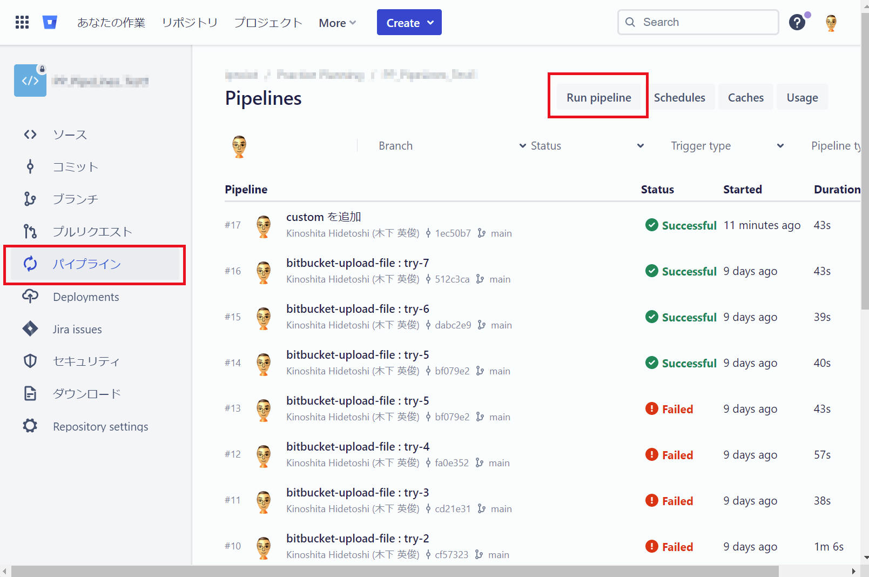
Task: Open Repository settings gear item
Action: coord(100,426)
